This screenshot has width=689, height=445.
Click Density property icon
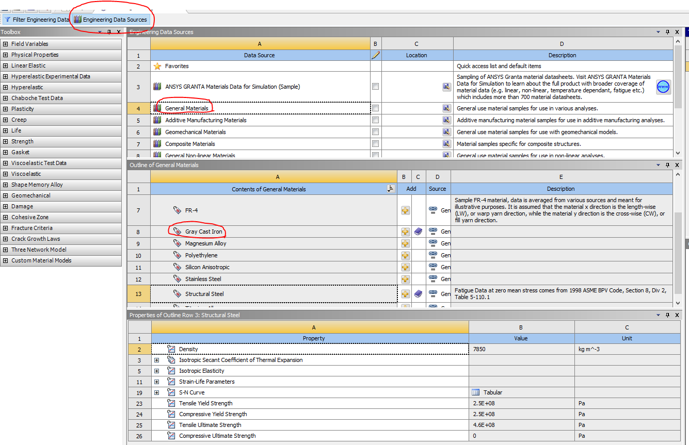(171, 349)
